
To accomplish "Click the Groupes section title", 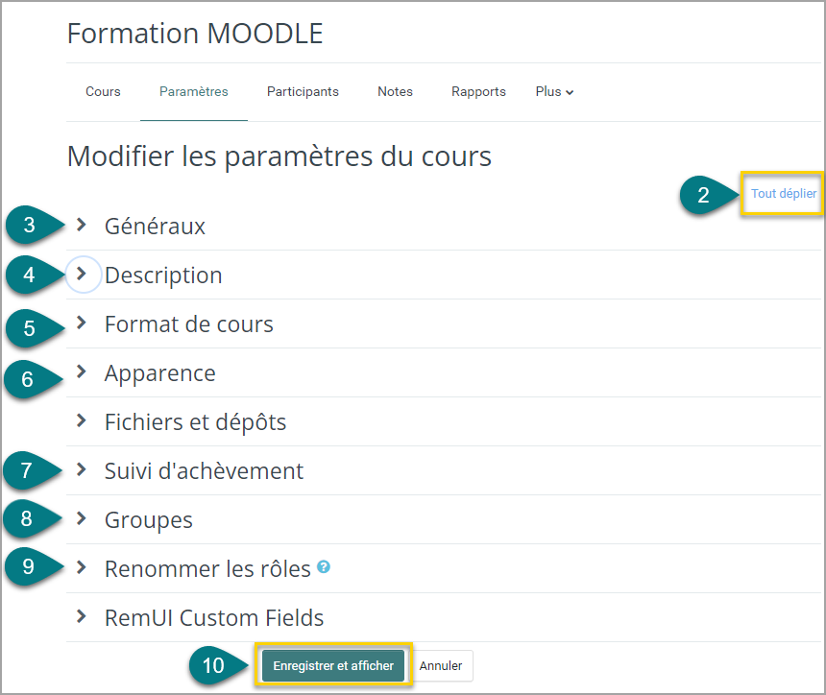I will click(x=148, y=520).
